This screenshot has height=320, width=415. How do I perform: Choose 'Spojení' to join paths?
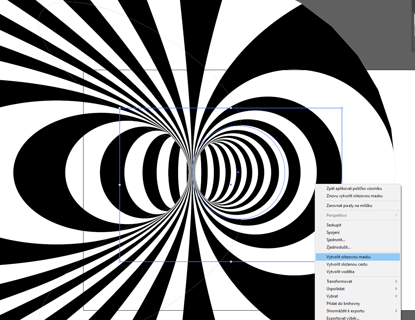[x=333, y=232]
